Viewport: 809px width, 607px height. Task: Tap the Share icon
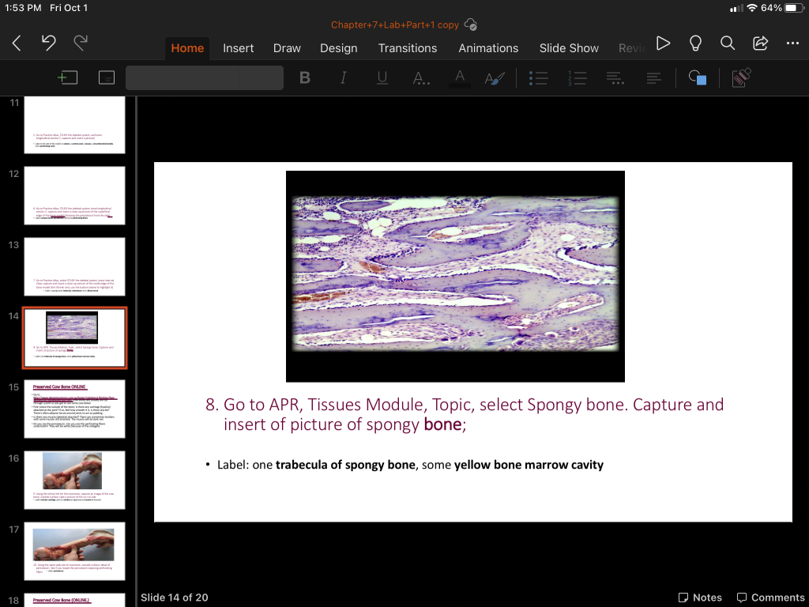point(761,43)
